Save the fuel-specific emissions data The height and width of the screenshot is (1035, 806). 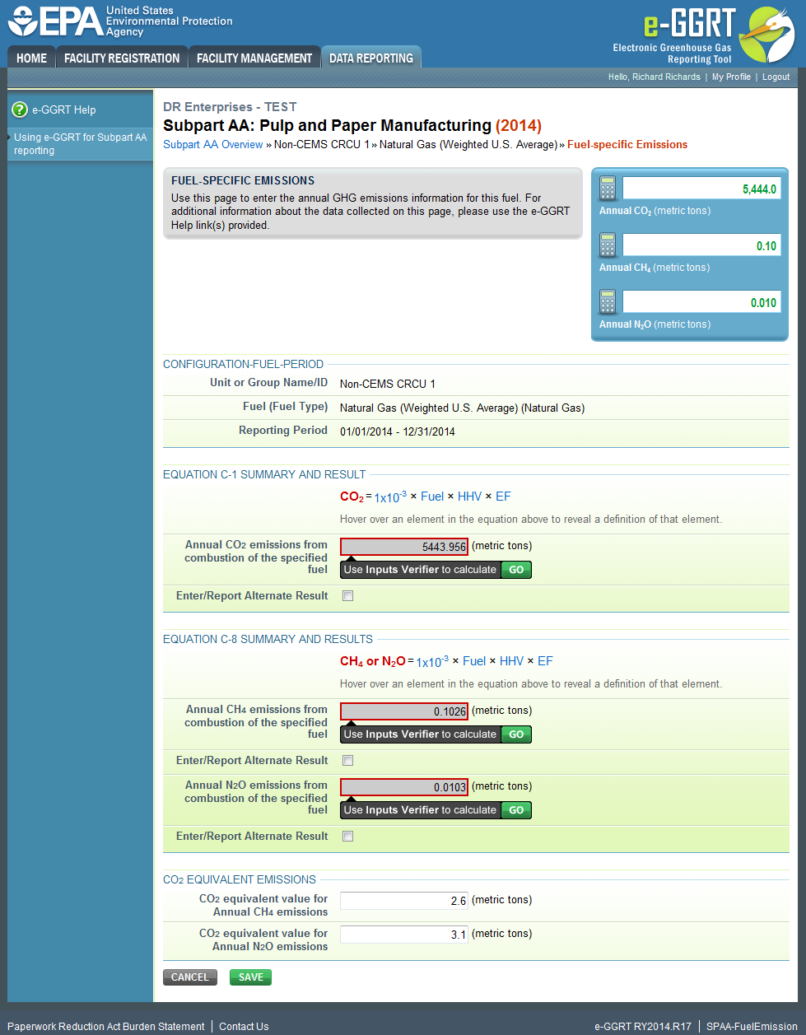point(250,977)
